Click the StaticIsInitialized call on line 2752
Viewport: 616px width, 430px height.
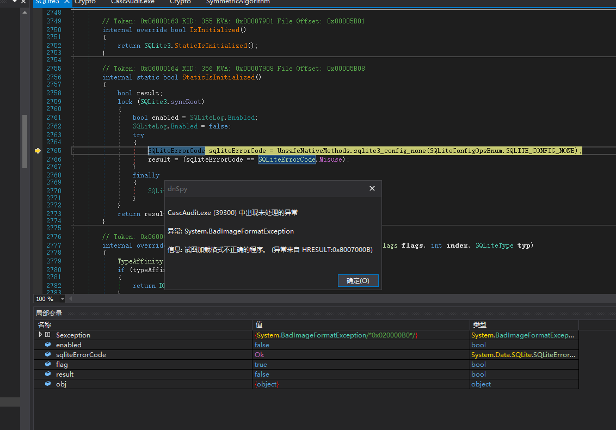[x=211, y=46]
